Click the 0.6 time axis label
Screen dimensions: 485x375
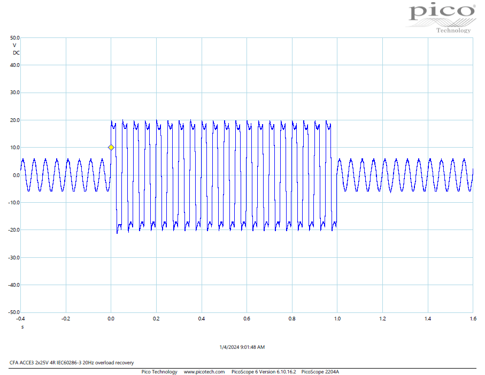(247, 319)
